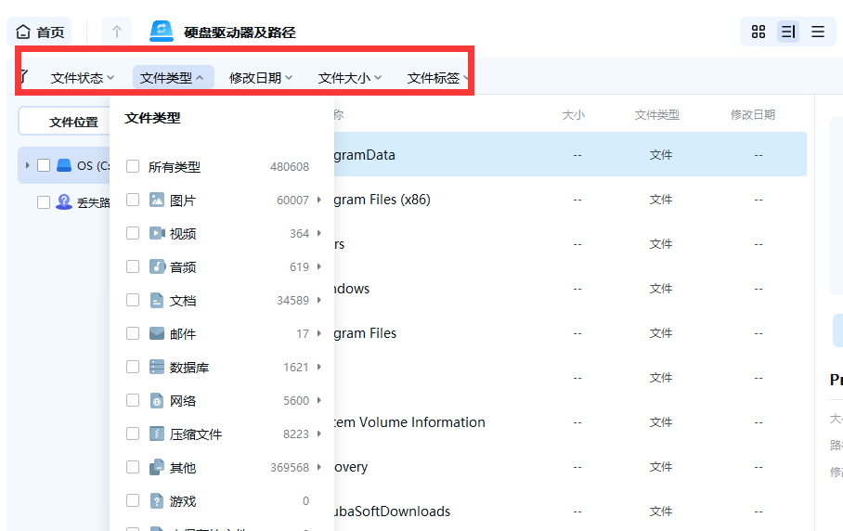Expand the 网络 submenu arrow

coord(318,400)
